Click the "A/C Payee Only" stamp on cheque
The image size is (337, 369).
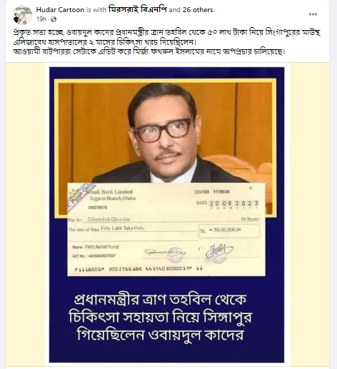pyautogui.click(x=81, y=194)
